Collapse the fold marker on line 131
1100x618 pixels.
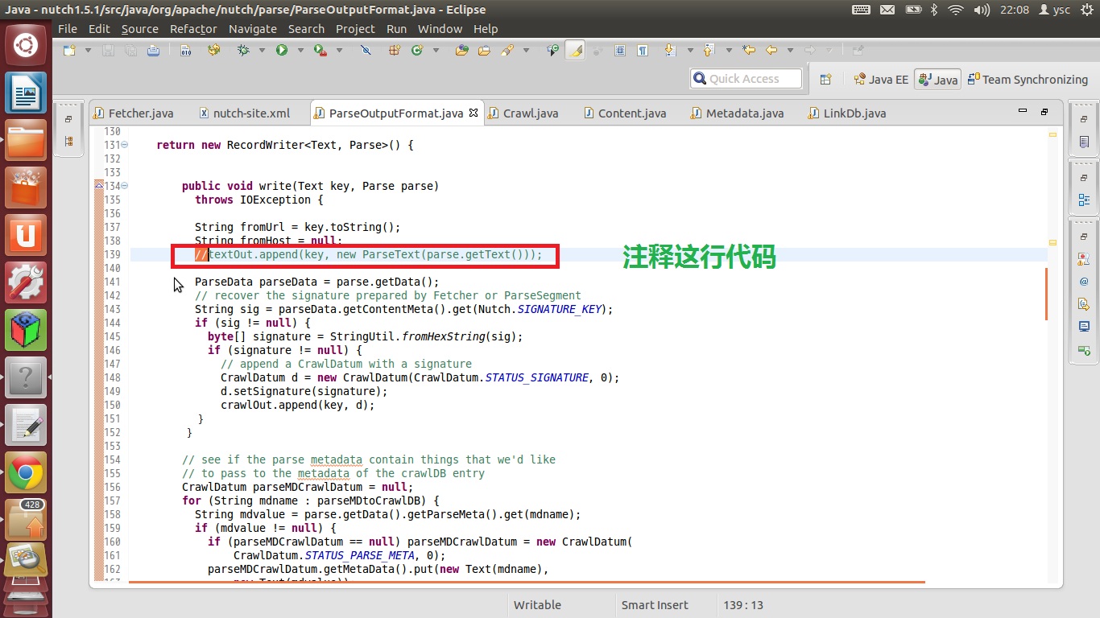pyautogui.click(x=125, y=145)
